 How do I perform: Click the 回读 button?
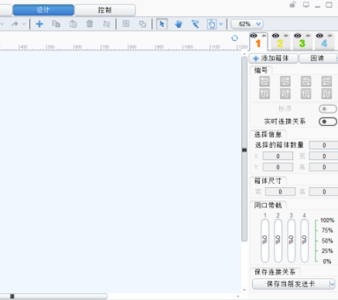point(318,59)
